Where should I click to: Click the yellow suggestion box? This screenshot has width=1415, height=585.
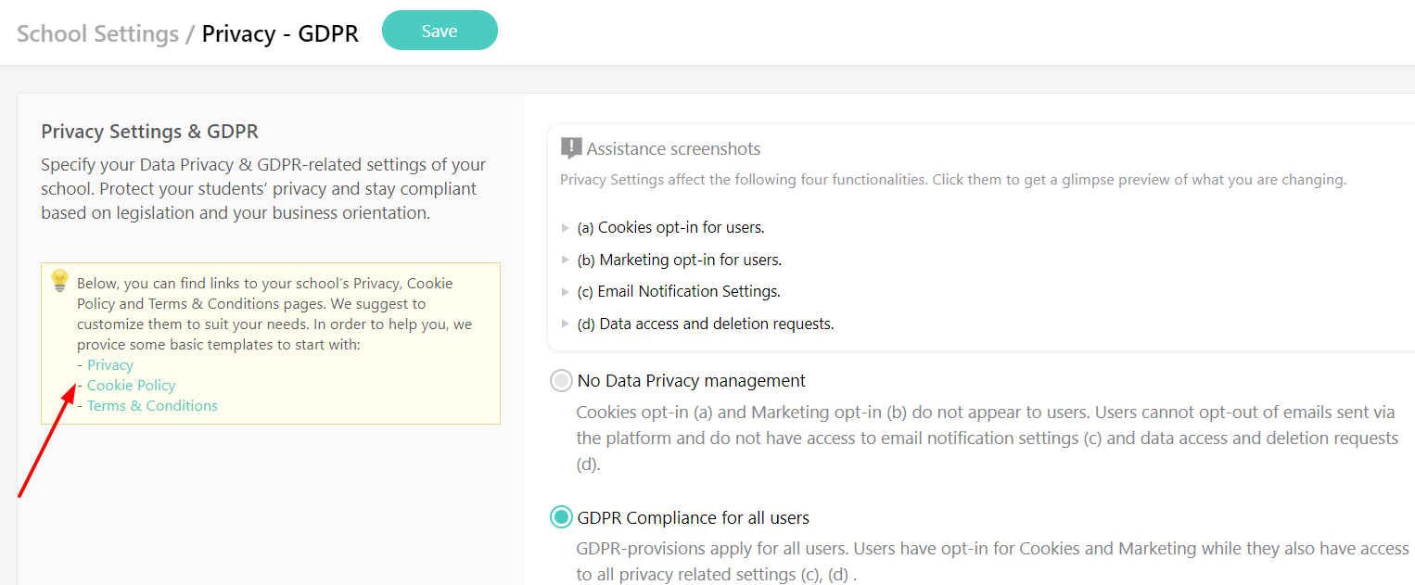270,343
